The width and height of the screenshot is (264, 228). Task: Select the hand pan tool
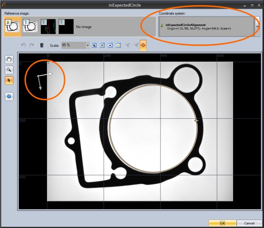point(9,60)
